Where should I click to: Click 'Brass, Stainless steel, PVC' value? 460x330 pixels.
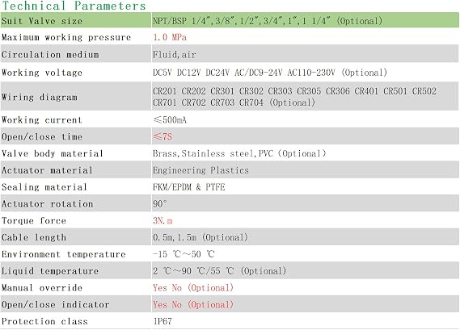pos(239,153)
